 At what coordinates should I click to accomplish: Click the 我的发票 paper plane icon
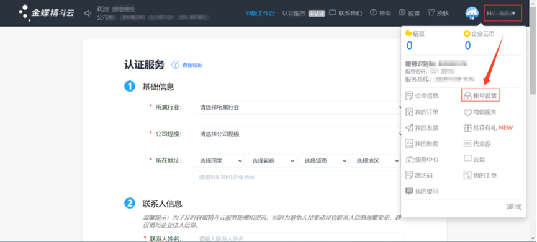pos(409,128)
